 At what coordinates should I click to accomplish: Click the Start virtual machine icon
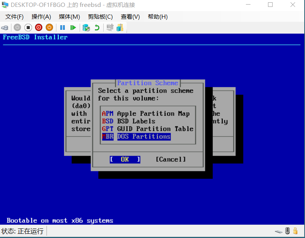click(x=17, y=28)
